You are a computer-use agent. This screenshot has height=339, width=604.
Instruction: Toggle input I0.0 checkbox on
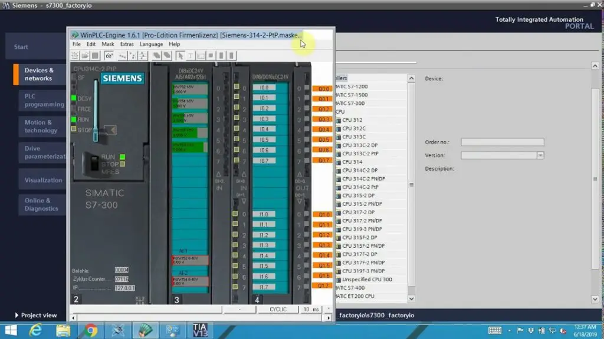coord(237,87)
